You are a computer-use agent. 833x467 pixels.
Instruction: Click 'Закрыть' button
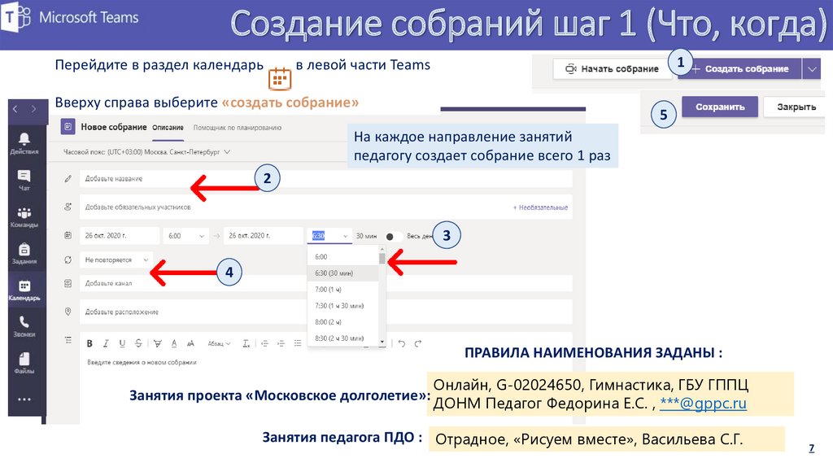click(796, 107)
